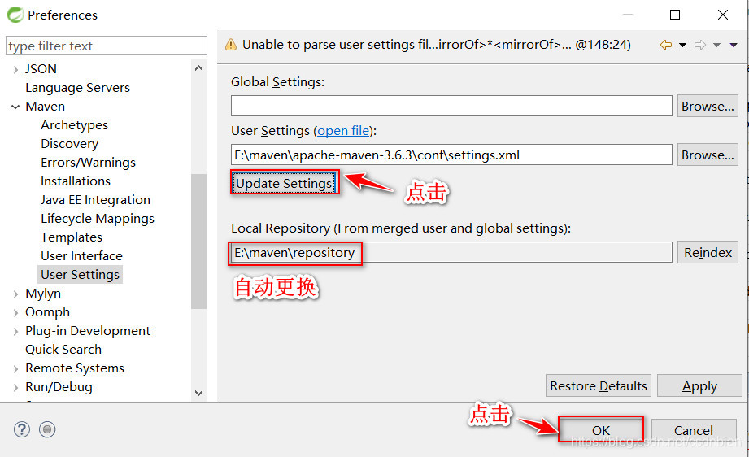Select Lifecycle Mappings item
Image resolution: width=749 pixels, height=457 pixels.
click(x=98, y=218)
